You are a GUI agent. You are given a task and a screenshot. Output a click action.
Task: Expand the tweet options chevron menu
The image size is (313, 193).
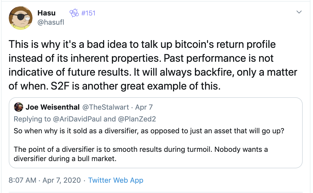(299, 12)
